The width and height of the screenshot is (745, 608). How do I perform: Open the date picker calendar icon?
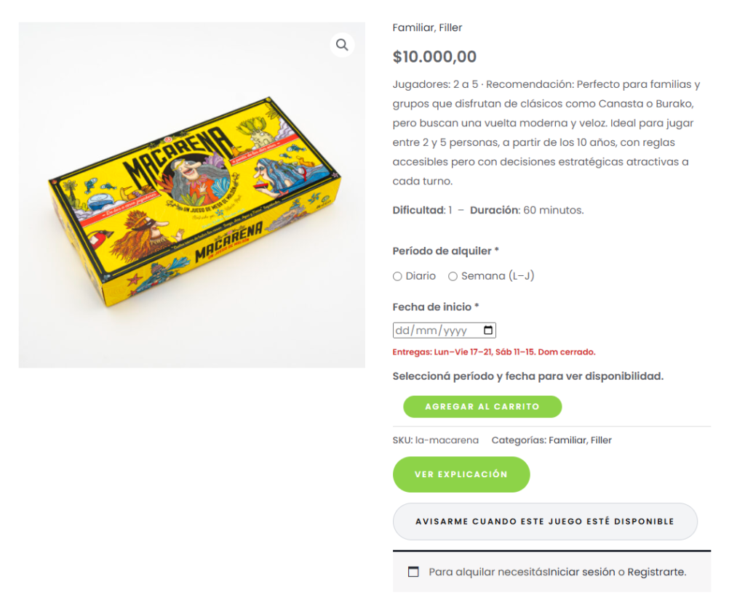pyautogui.click(x=489, y=331)
